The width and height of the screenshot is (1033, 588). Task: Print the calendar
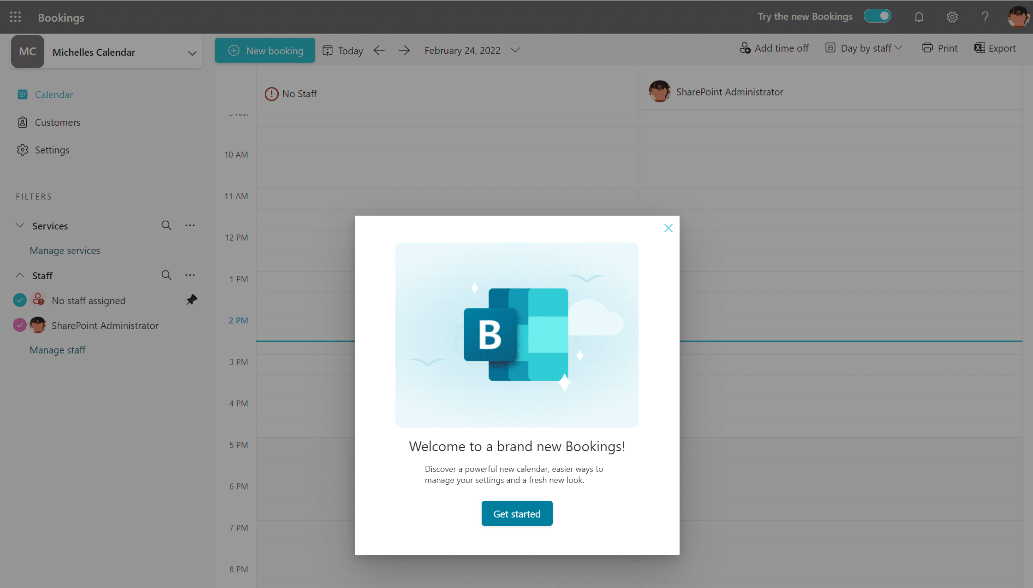[939, 48]
